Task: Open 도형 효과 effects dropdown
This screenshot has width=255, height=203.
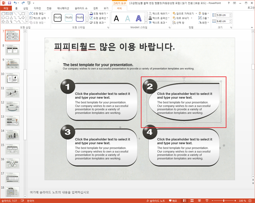Action: pyautogui.click(x=98, y=23)
